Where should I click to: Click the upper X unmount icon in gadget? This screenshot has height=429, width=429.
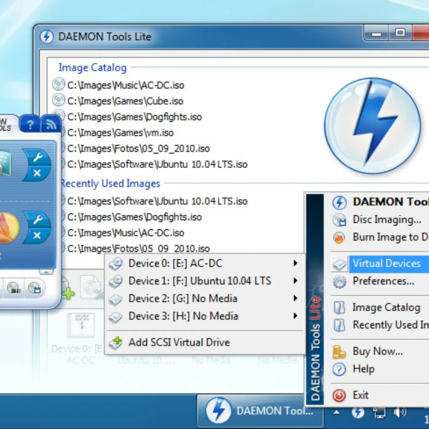pos(37,173)
